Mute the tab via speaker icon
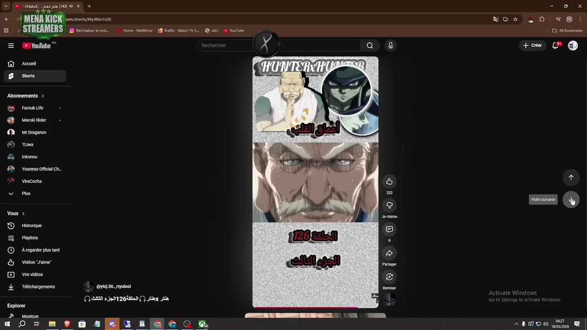The width and height of the screenshot is (587, 330). [71, 6]
